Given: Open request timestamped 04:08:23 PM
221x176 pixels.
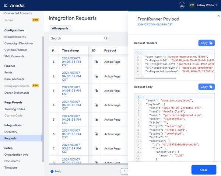Looking at the screenshot, I should point(71,91).
